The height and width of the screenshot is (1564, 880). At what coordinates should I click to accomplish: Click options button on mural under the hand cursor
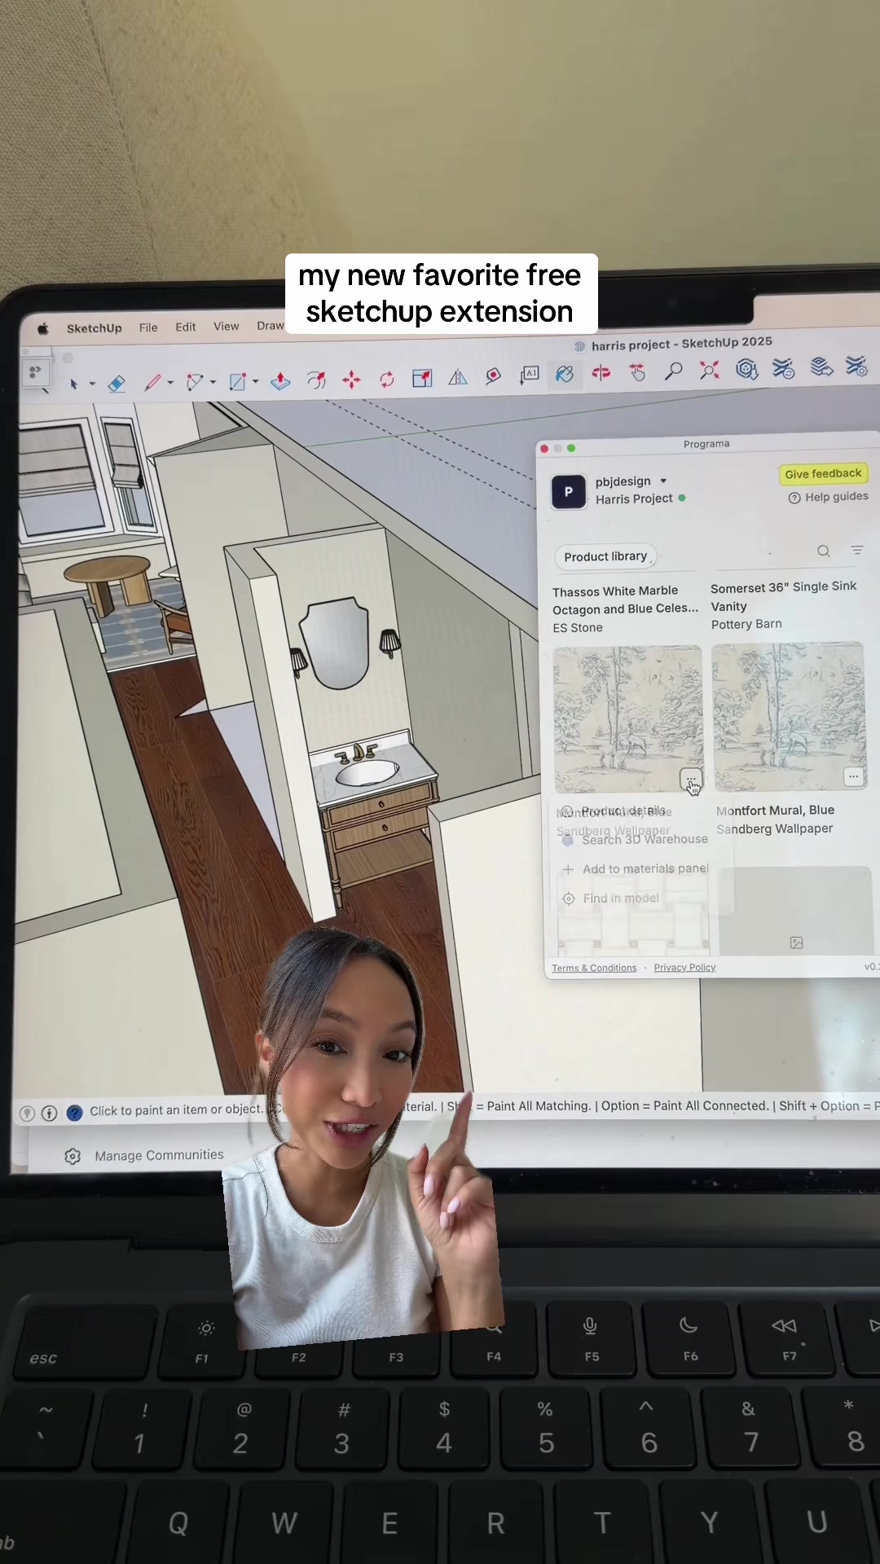[x=690, y=780]
